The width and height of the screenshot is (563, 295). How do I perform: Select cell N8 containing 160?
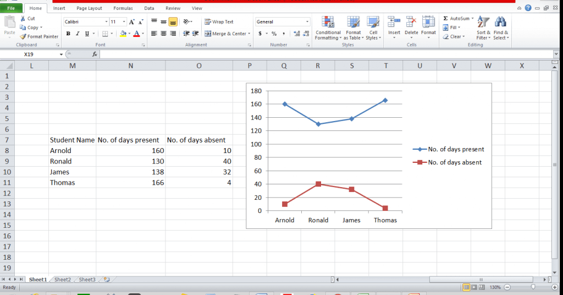click(130, 151)
